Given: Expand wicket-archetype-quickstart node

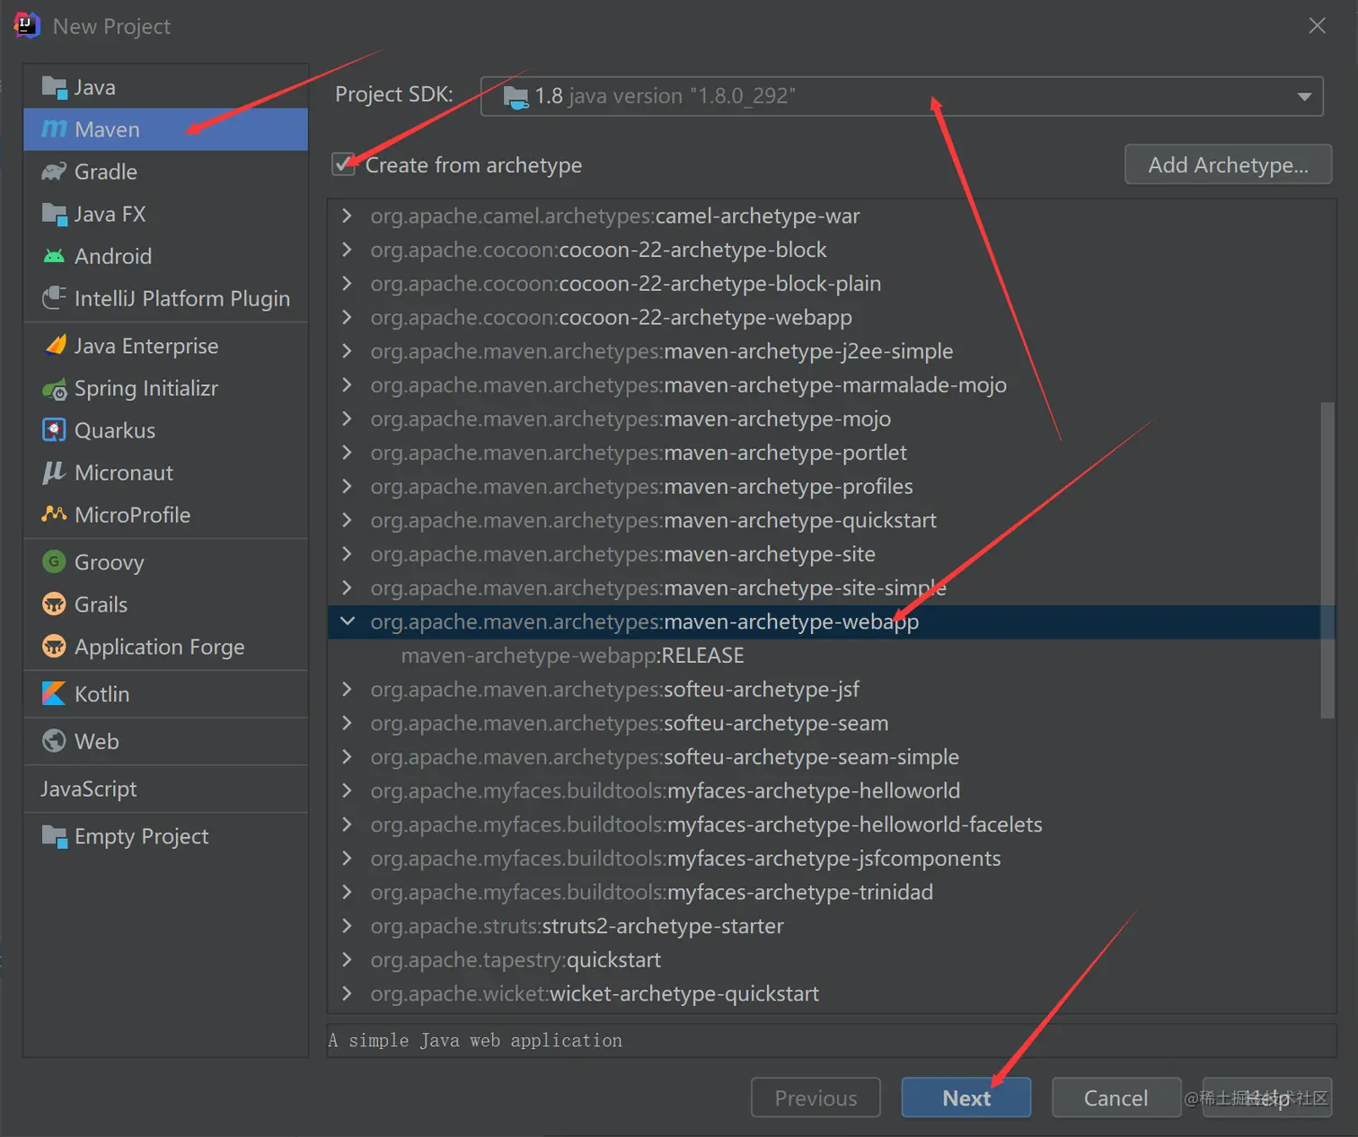Looking at the screenshot, I should 347,994.
